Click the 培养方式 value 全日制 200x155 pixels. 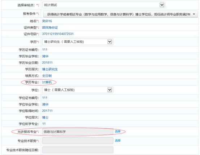click(x=47, y=76)
